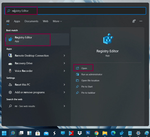Click Pin to taskbar

pyautogui.click(x=88, y=93)
